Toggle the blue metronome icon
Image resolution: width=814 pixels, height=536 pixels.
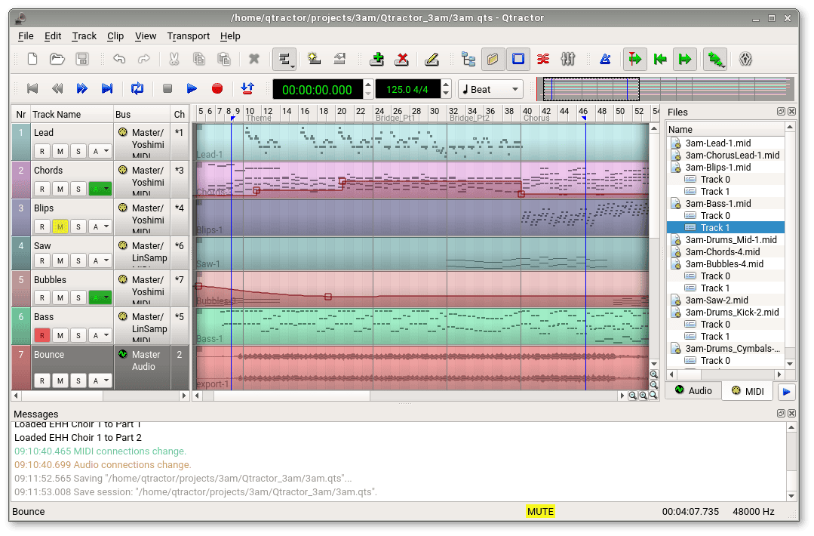(605, 59)
